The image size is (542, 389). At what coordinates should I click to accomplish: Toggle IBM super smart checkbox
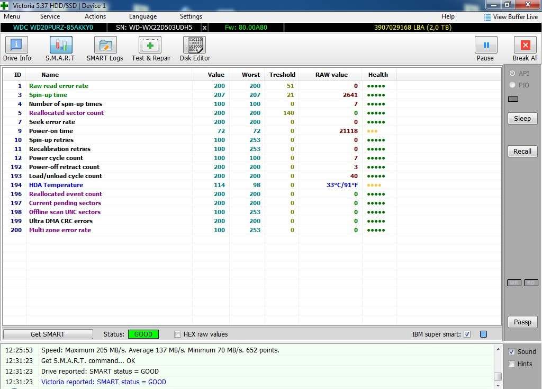(x=467, y=334)
